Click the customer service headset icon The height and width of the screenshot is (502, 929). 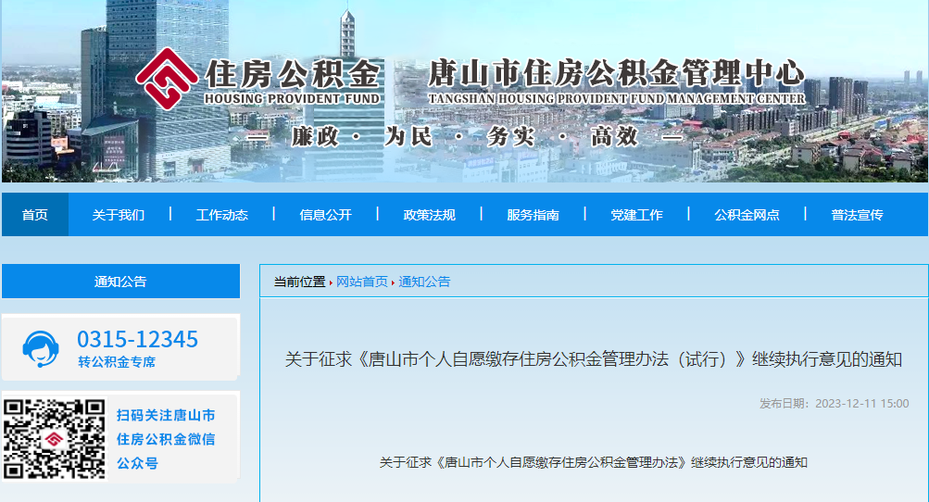[41, 348]
